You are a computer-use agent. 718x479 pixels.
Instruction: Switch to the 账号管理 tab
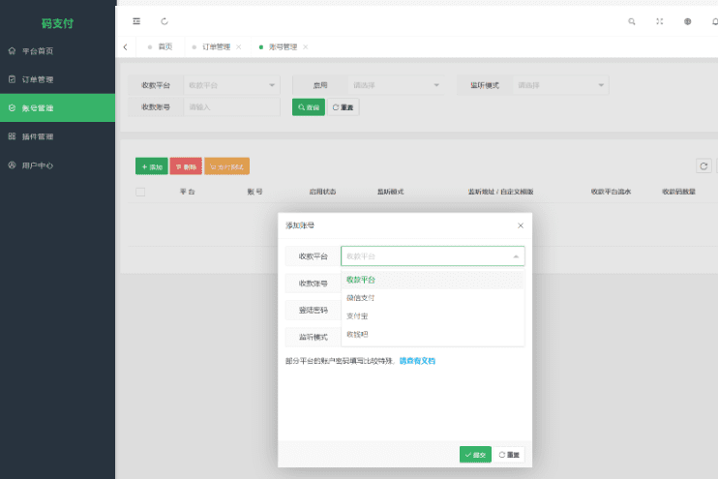coord(283,47)
